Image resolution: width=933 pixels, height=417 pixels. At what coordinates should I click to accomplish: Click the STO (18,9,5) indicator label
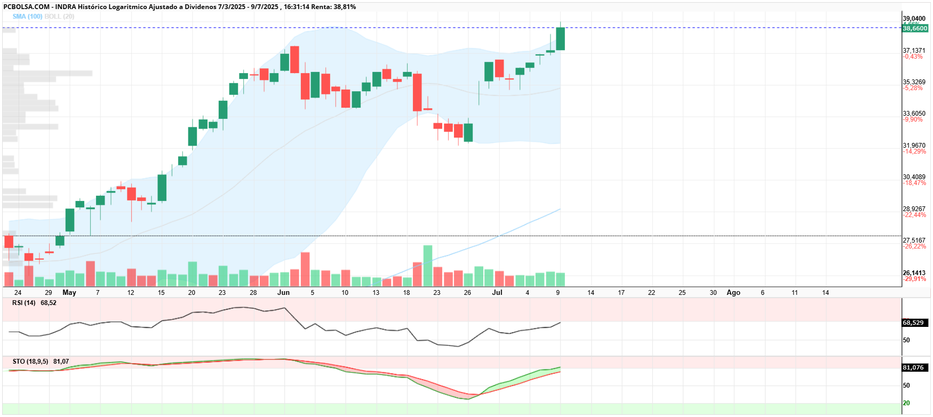[x=30, y=362]
